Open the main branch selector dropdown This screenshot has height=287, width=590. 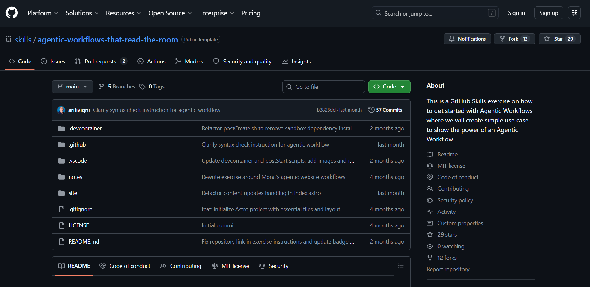pos(72,87)
